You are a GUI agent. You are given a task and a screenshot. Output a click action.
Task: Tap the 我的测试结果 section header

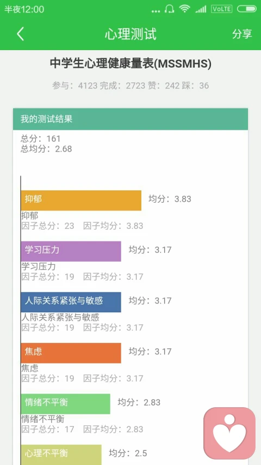[130, 119]
